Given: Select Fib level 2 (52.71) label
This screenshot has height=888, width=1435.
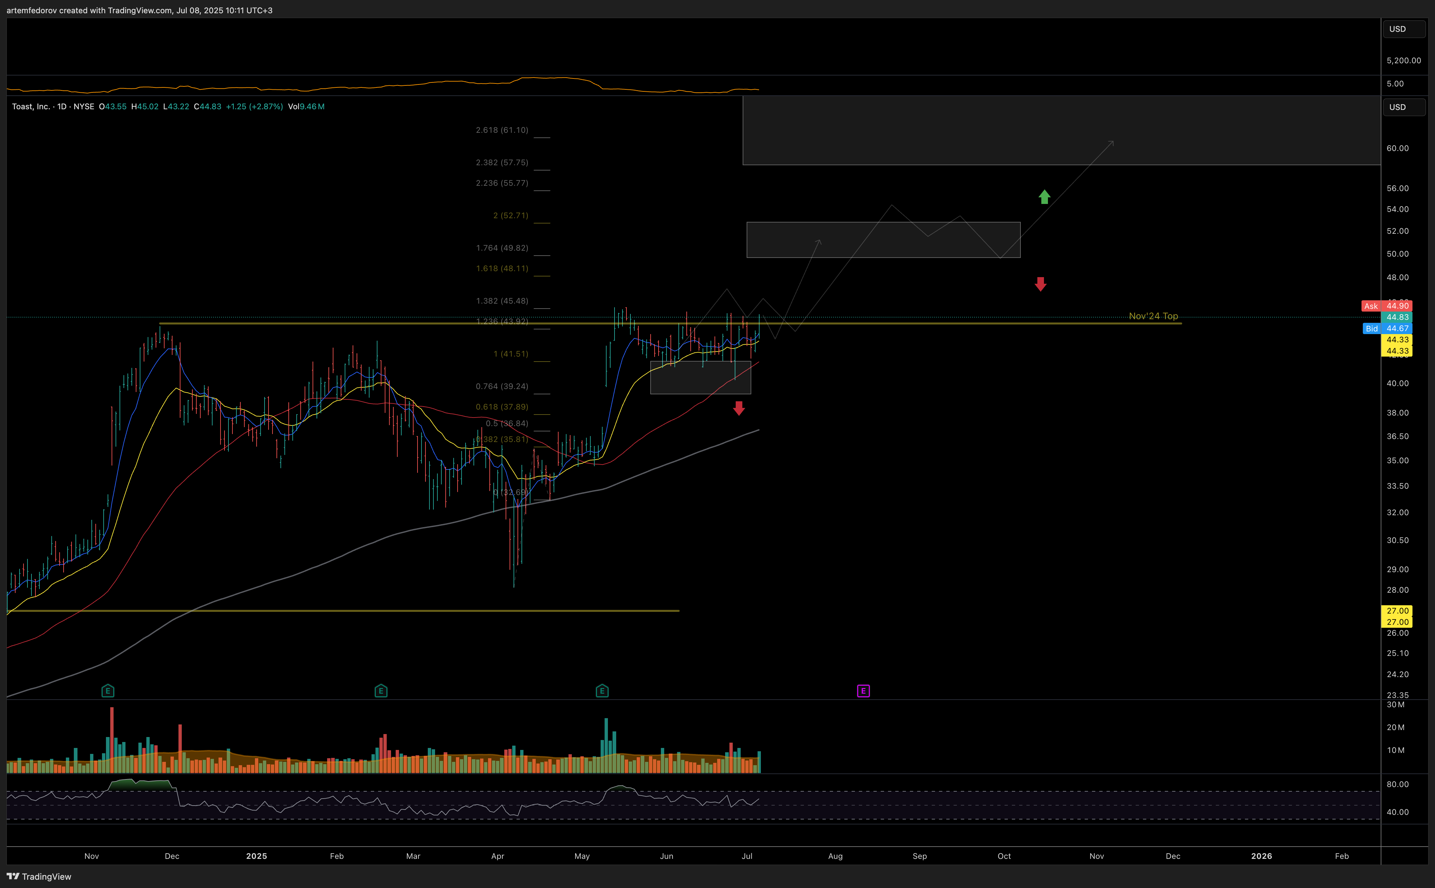Looking at the screenshot, I should click(x=511, y=216).
